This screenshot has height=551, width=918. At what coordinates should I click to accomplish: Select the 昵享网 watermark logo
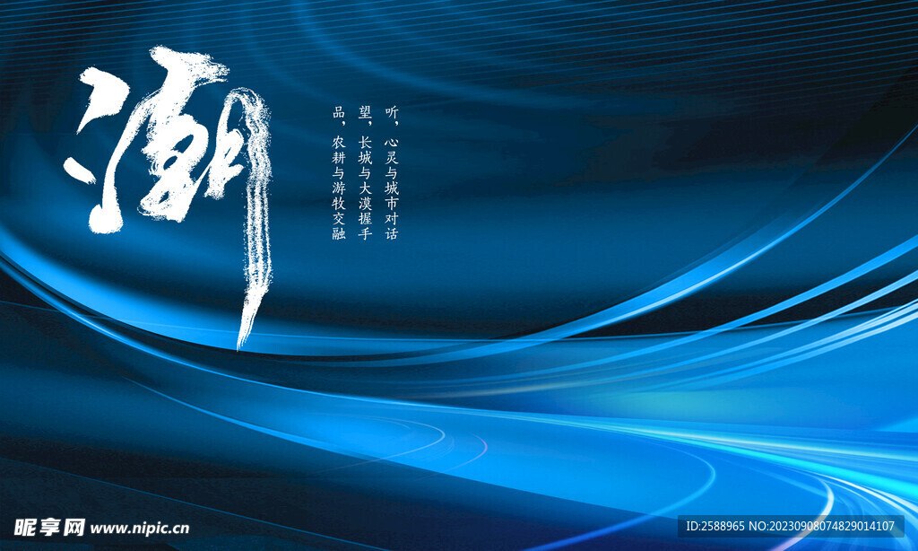[49, 528]
